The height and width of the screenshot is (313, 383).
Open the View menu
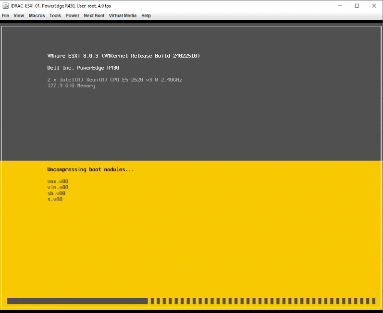(x=19, y=16)
